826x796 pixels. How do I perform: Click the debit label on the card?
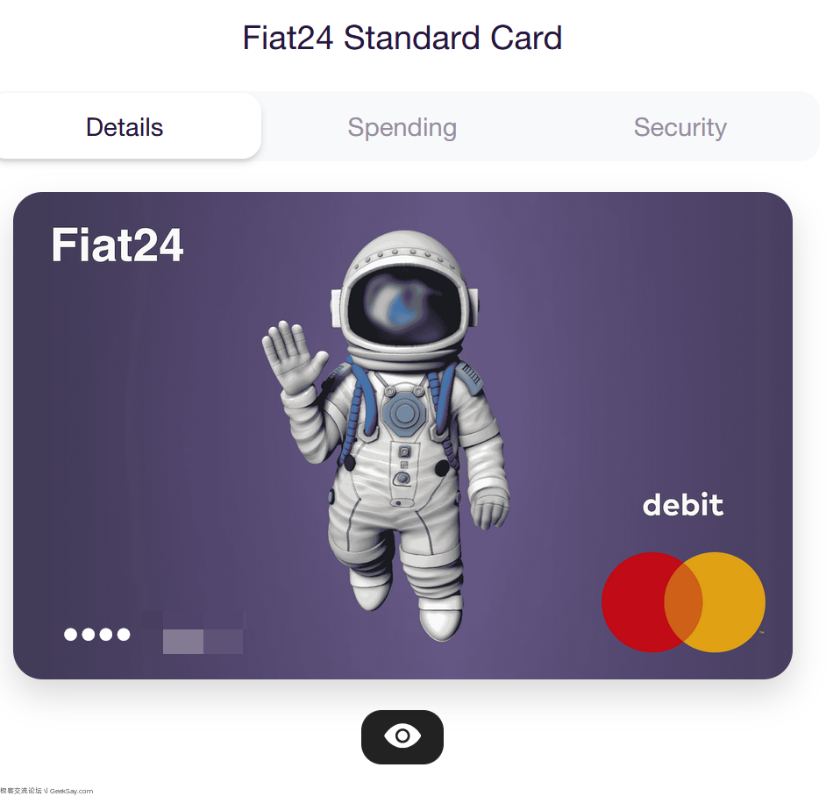point(683,505)
